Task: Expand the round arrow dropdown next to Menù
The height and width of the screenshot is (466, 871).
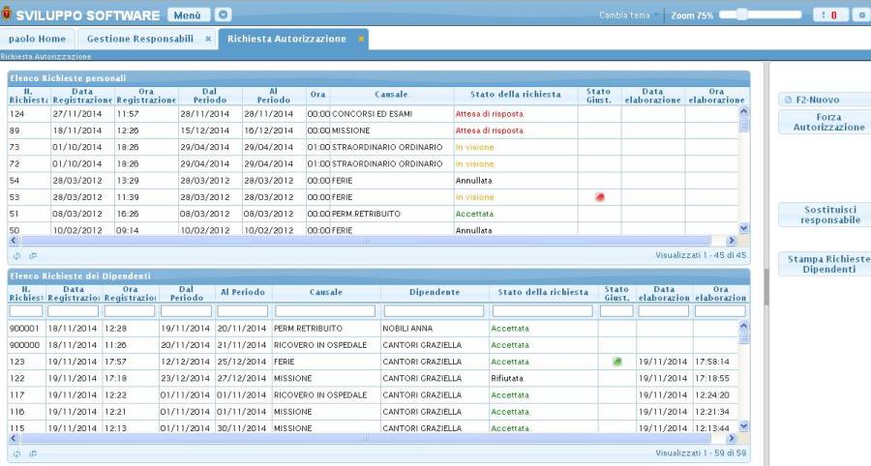Action: [x=224, y=15]
